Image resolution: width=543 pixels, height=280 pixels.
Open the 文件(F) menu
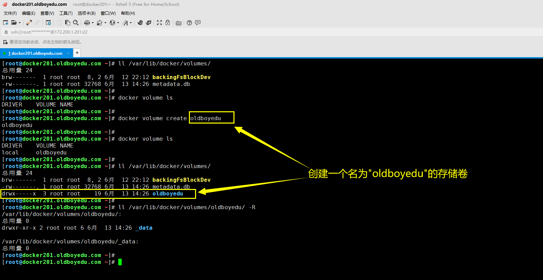coord(10,13)
